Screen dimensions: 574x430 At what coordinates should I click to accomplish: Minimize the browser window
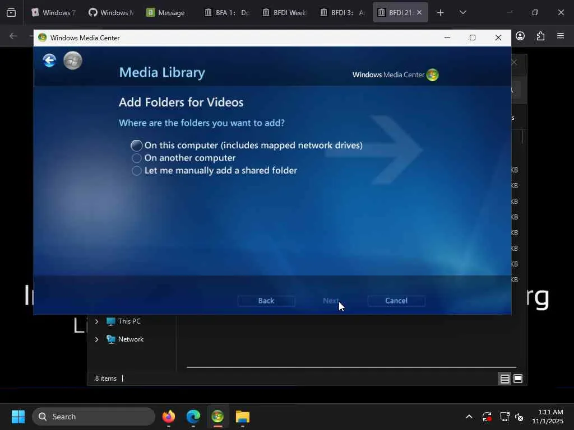pyautogui.click(x=509, y=12)
